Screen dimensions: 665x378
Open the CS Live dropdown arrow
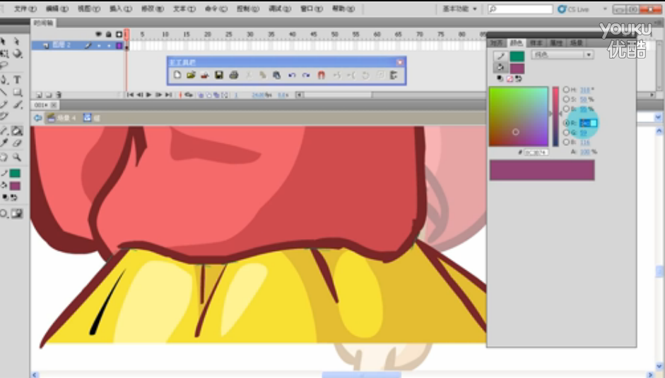pyautogui.click(x=605, y=9)
